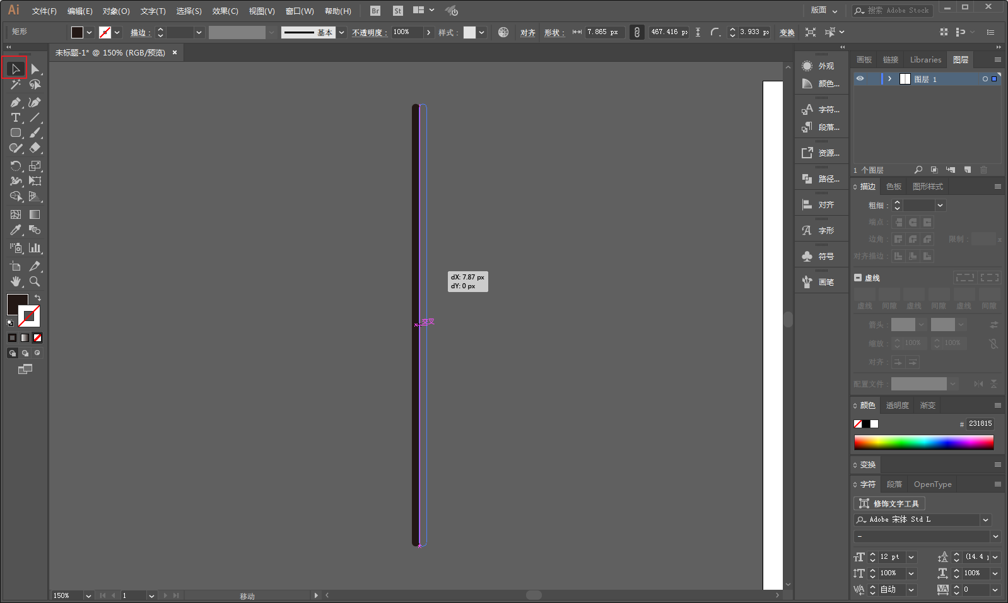The height and width of the screenshot is (603, 1008).
Task: Switch to the Libraries tab
Action: 925,60
